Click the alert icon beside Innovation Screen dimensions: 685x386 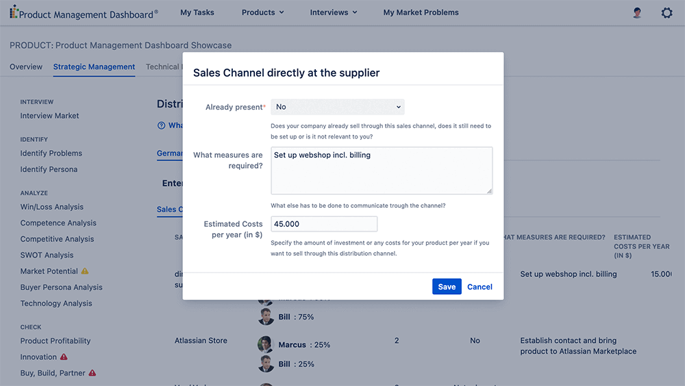pos(64,357)
